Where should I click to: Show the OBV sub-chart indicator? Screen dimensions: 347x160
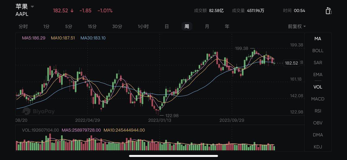click(x=318, y=123)
